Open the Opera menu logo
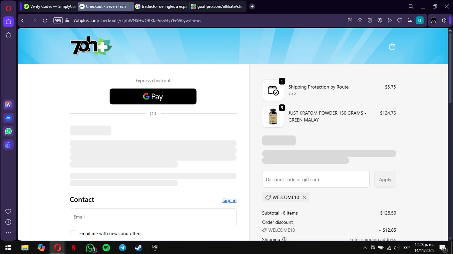The height and width of the screenshot is (254, 453). click(8, 8)
